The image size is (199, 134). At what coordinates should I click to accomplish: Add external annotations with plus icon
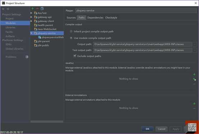coord(194,104)
